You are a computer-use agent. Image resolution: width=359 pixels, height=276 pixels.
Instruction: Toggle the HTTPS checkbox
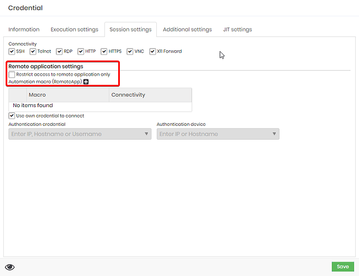pyautogui.click(x=104, y=51)
